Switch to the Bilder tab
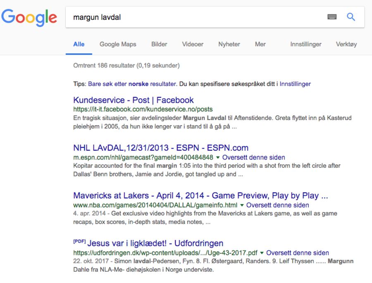This screenshot has width=372, height=283. coord(159,44)
